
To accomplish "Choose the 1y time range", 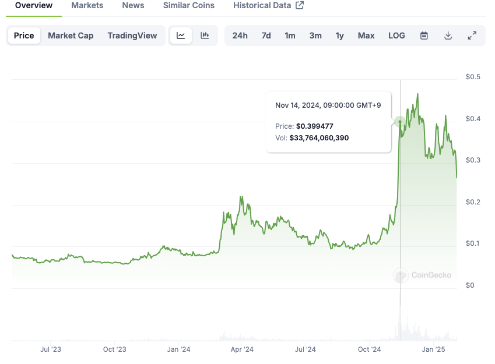I will (x=340, y=36).
